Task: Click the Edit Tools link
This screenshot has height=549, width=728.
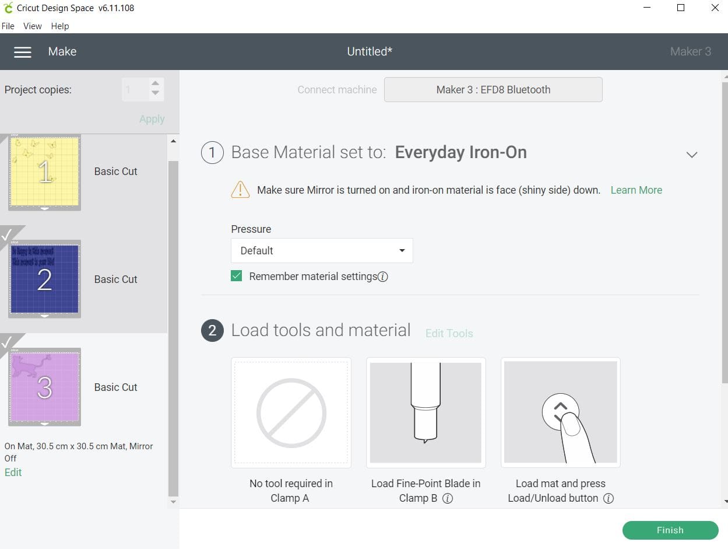Action: tap(449, 334)
